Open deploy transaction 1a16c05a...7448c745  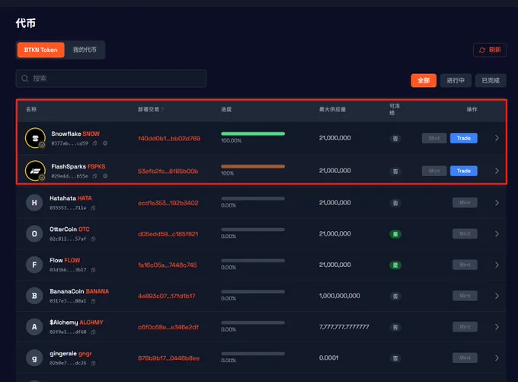pos(168,265)
